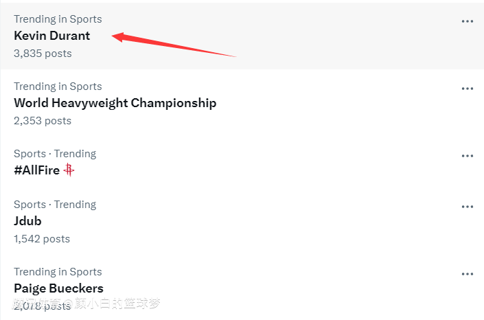Image resolution: width=484 pixels, height=320 pixels.
Task: Open the more menu for Jdub trend
Action: (468, 207)
